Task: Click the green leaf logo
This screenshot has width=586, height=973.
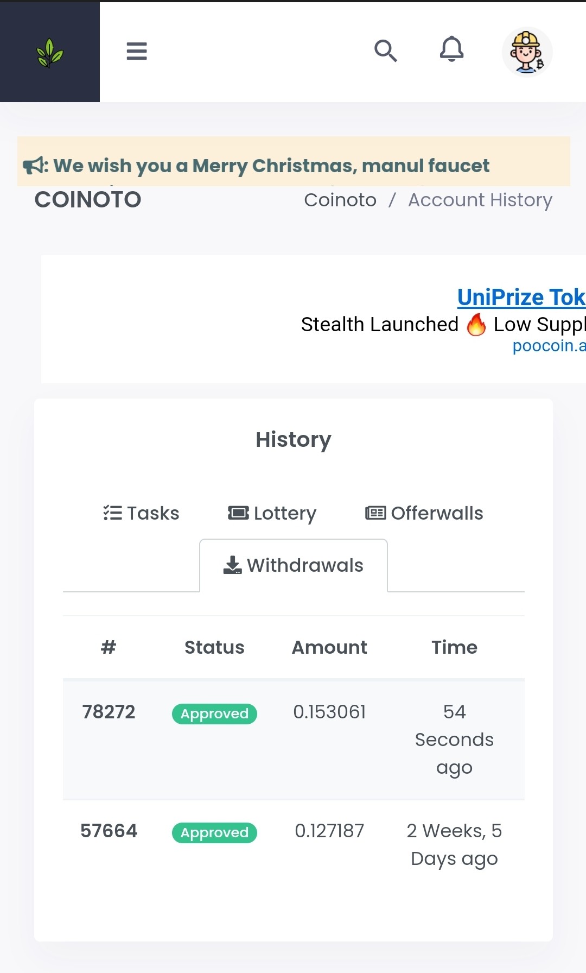Action: point(50,53)
